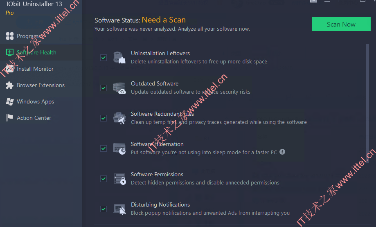Viewport: 376px width, 227px height.
Task: Click the IObit Uninstaller 13 title
Action: click(34, 4)
